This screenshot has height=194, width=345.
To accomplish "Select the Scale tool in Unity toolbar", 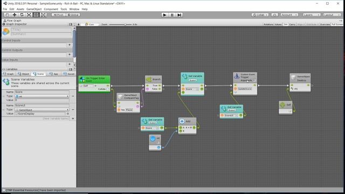I will tap(29, 15).
